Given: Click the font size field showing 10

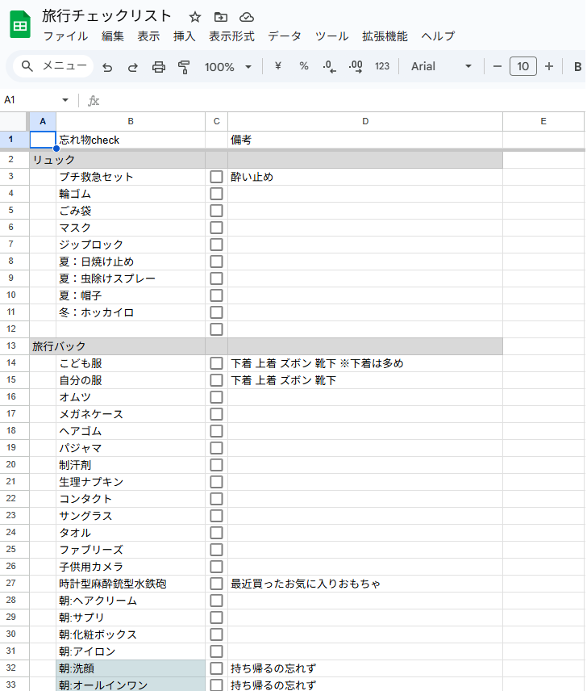Looking at the screenshot, I should [522, 66].
